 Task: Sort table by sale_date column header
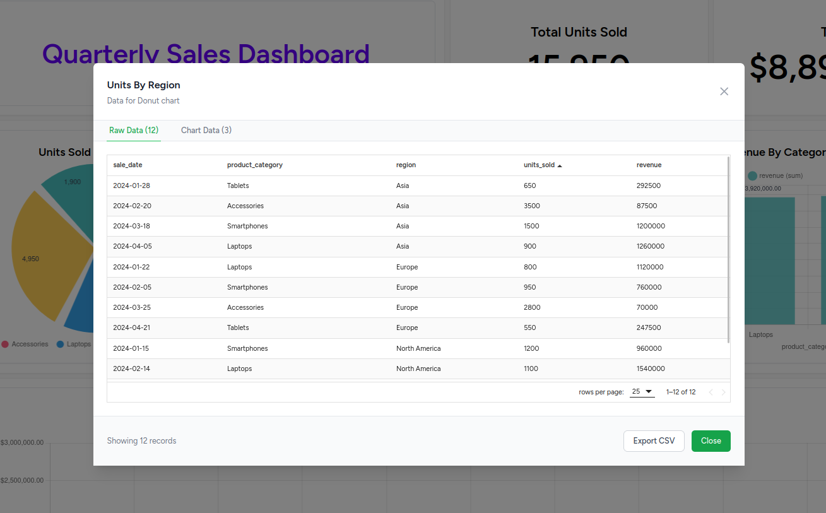127,165
